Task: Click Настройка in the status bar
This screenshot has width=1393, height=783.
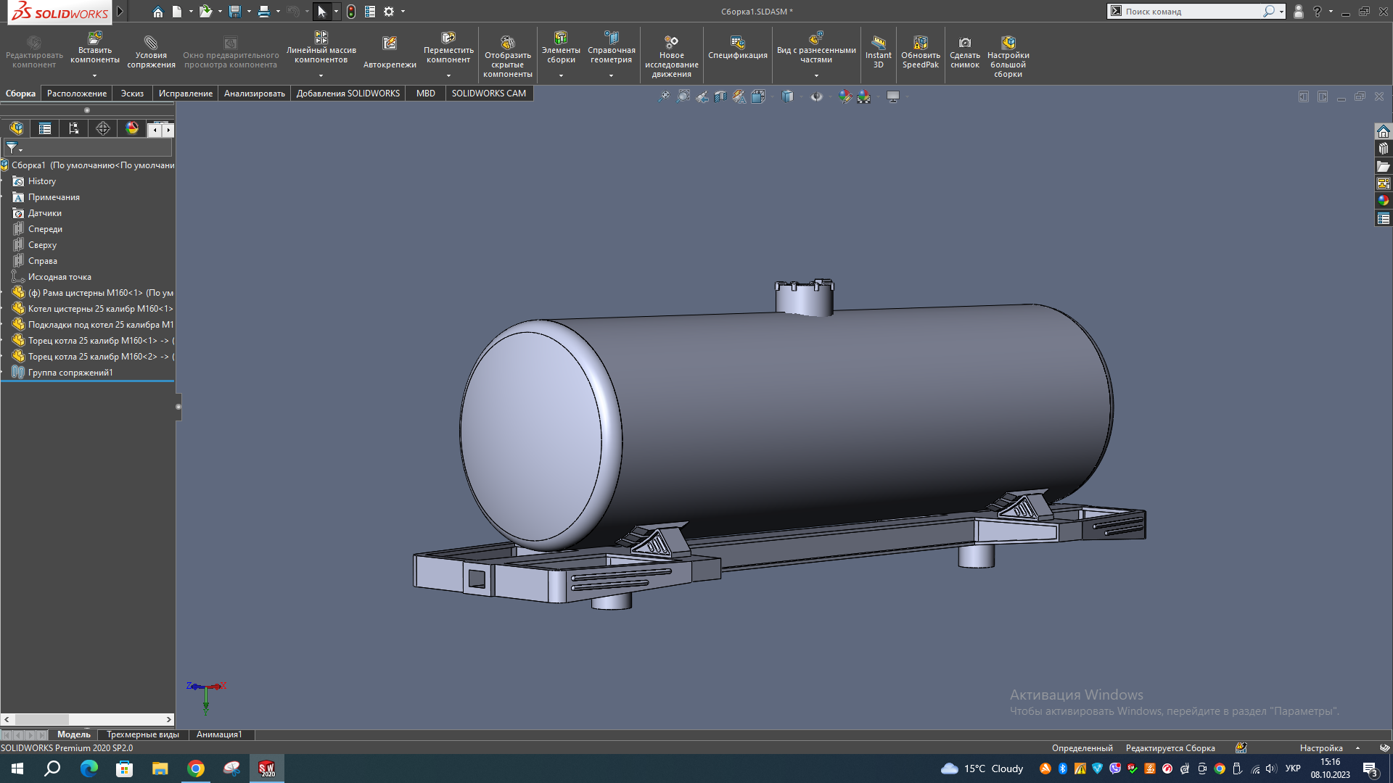Action: click(1321, 748)
